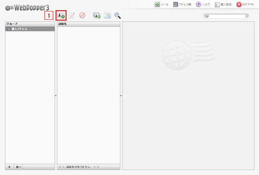Go to last page of contacts

point(98,167)
